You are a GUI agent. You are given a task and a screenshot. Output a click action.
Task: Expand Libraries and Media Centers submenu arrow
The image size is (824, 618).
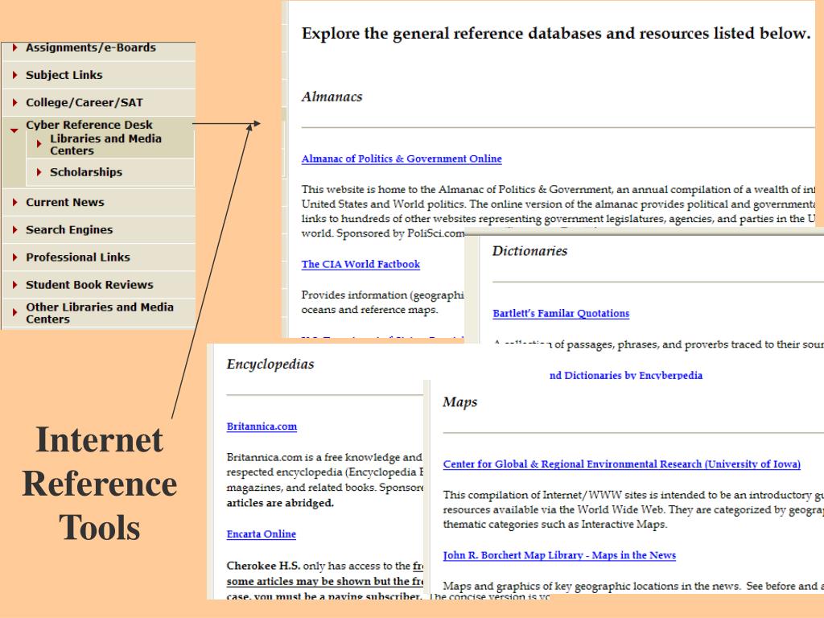coord(39,143)
